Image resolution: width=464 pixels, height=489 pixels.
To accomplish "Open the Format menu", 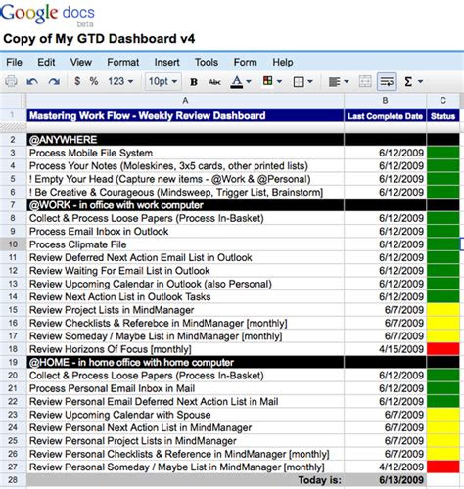I will point(123,62).
